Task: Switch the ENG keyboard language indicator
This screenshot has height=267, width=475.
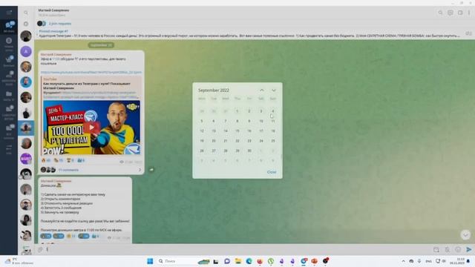Action: click(428, 261)
